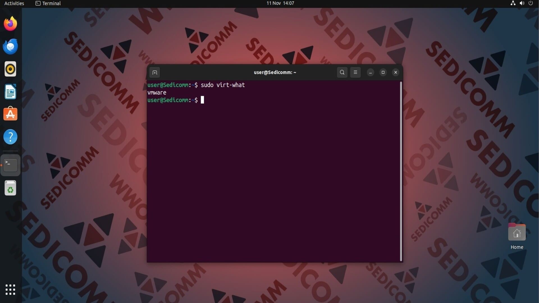Close the terminal window
Screen dimensions: 539x303
pos(396,72)
